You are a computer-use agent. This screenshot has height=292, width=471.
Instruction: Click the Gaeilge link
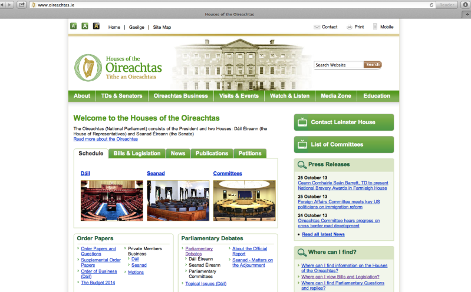click(x=137, y=27)
